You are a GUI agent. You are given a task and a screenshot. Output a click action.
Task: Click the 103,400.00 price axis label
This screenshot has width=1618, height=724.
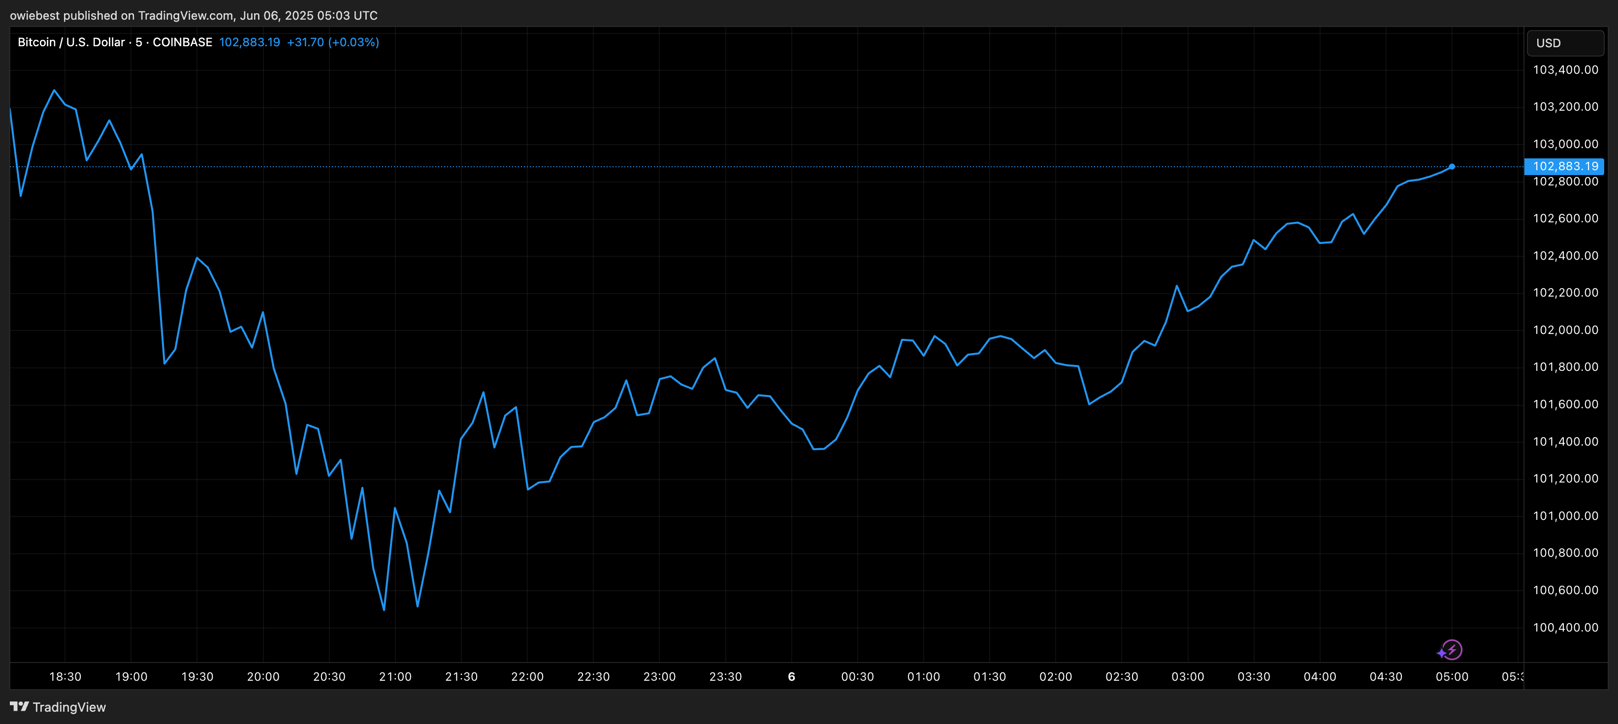pyautogui.click(x=1565, y=70)
